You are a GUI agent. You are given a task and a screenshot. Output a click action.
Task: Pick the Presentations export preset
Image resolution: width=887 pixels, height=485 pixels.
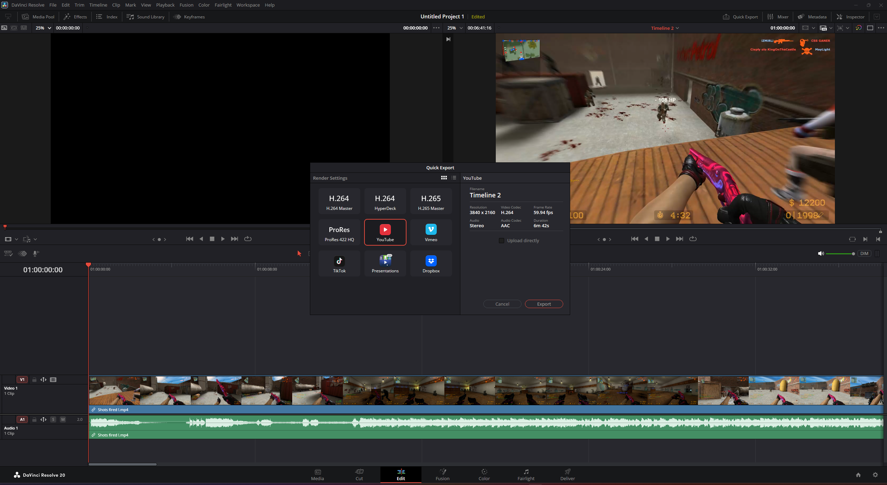point(385,264)
